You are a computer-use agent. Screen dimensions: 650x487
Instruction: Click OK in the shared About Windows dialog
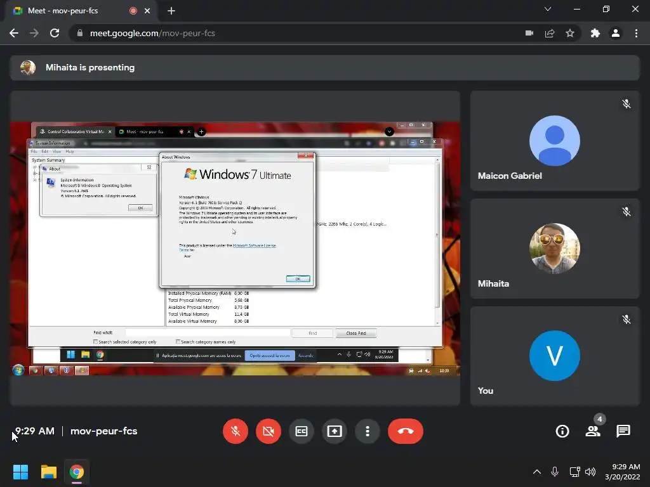click(298, 279)
